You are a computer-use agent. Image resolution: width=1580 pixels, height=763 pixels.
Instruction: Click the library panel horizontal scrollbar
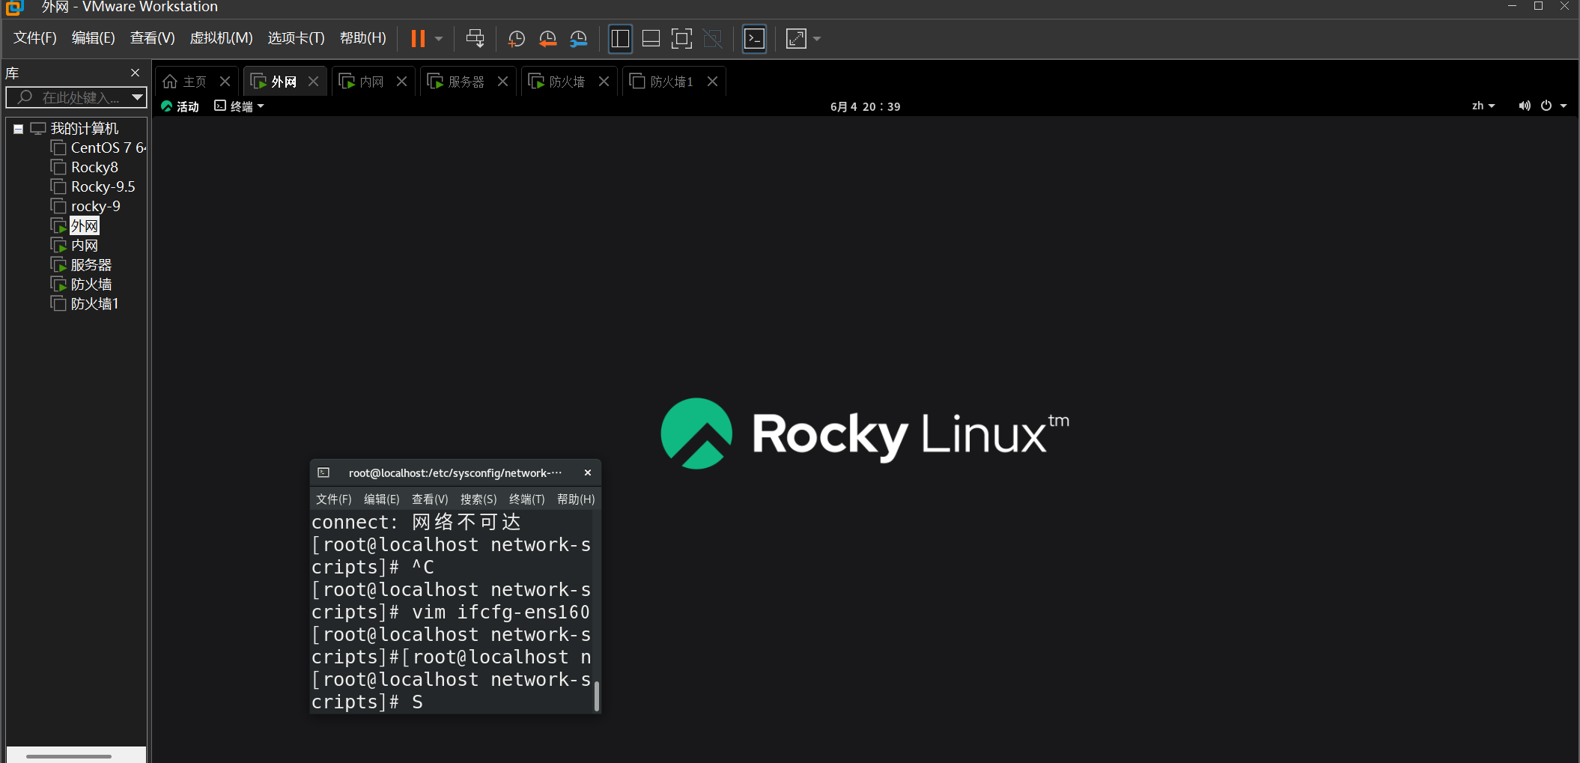(x=69, y=756)
